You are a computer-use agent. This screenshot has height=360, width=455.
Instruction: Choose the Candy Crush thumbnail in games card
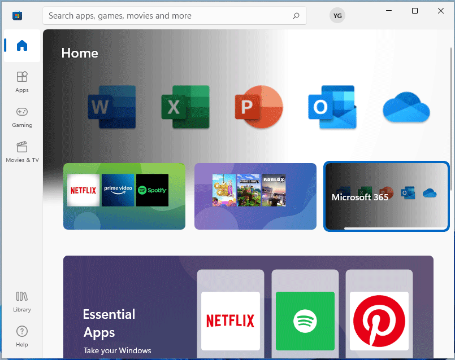(224, 190)
